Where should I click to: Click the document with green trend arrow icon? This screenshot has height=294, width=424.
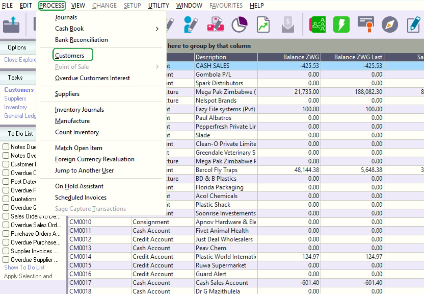coord(263,25)
